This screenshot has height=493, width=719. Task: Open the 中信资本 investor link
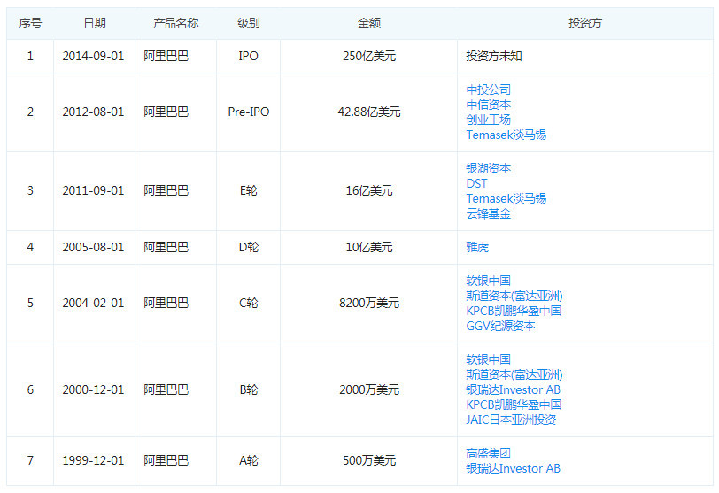pyautogui.click(x=489, y=104)
